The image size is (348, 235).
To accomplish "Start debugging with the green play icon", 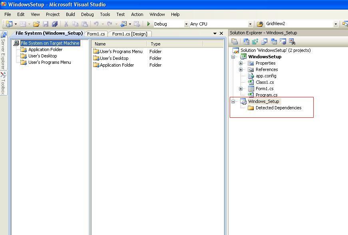I will point(149,24).
